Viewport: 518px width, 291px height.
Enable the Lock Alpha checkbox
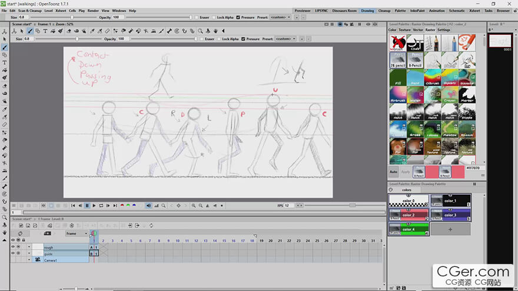(x=213, y=18)
